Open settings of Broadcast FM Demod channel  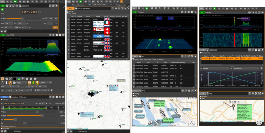tap(10, 97)
